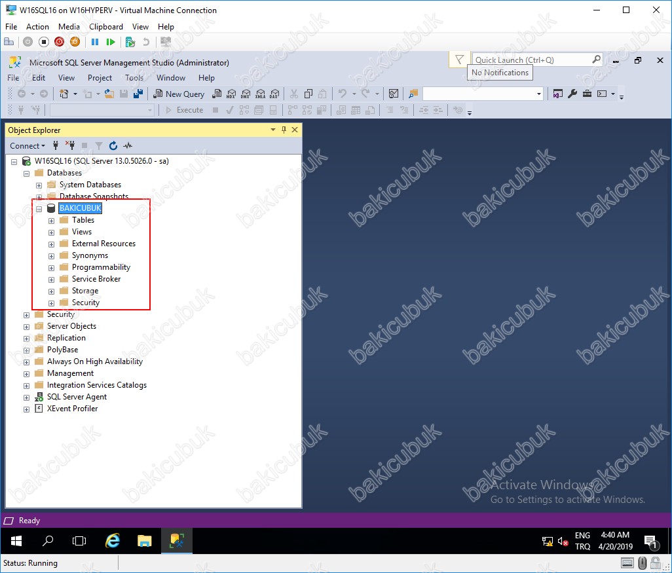
Task: Expand the Programmability folder
Action: 52,268
